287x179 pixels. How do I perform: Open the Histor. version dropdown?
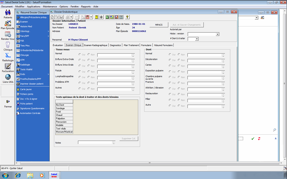pyautogui.click(x=217, y=34)
